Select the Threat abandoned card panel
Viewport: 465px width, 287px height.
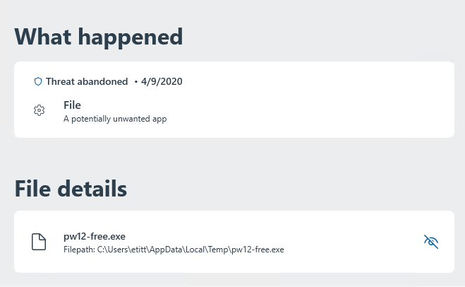pos(234,100)
